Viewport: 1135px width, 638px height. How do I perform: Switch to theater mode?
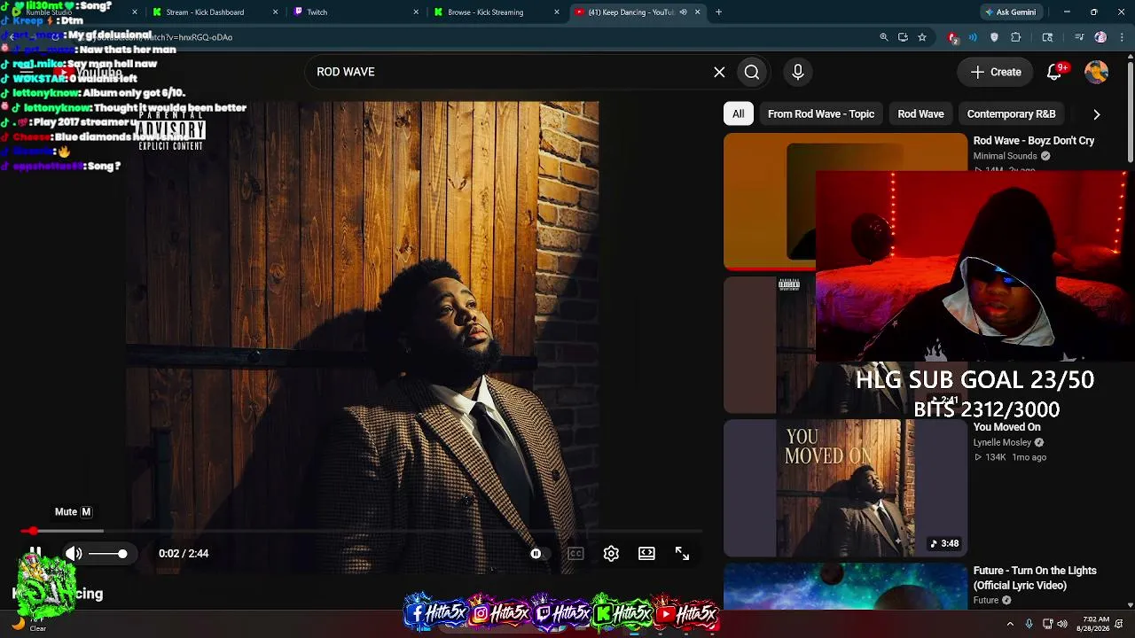[646, 554]
